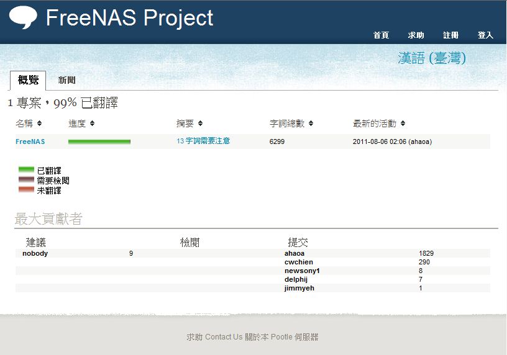Go to 註冊 register page
507x355 pixels.
pos(450,35)
